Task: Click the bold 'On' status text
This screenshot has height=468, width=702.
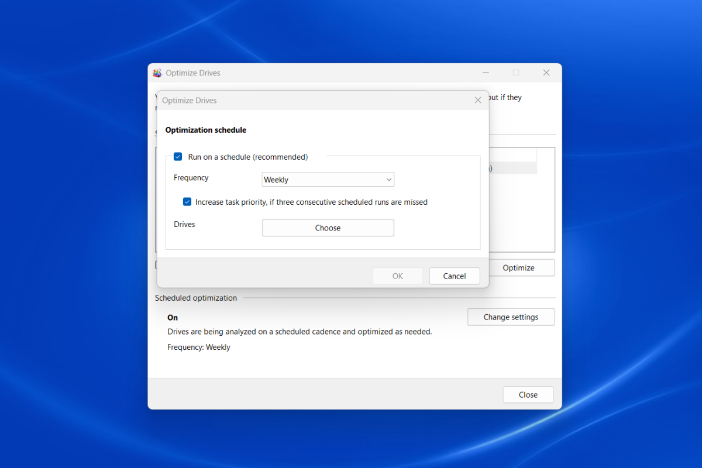Action: (x=173, y=318)
